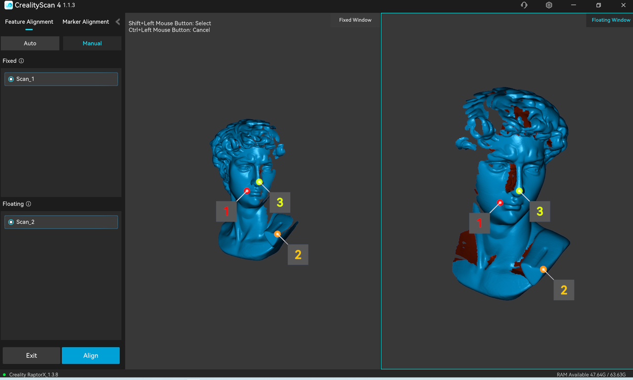Click label box 1 in Fixed window
This screenshot has width=633, height=380.
point(226,211)
